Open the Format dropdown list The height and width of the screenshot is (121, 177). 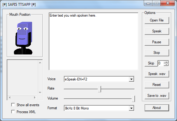131,108
